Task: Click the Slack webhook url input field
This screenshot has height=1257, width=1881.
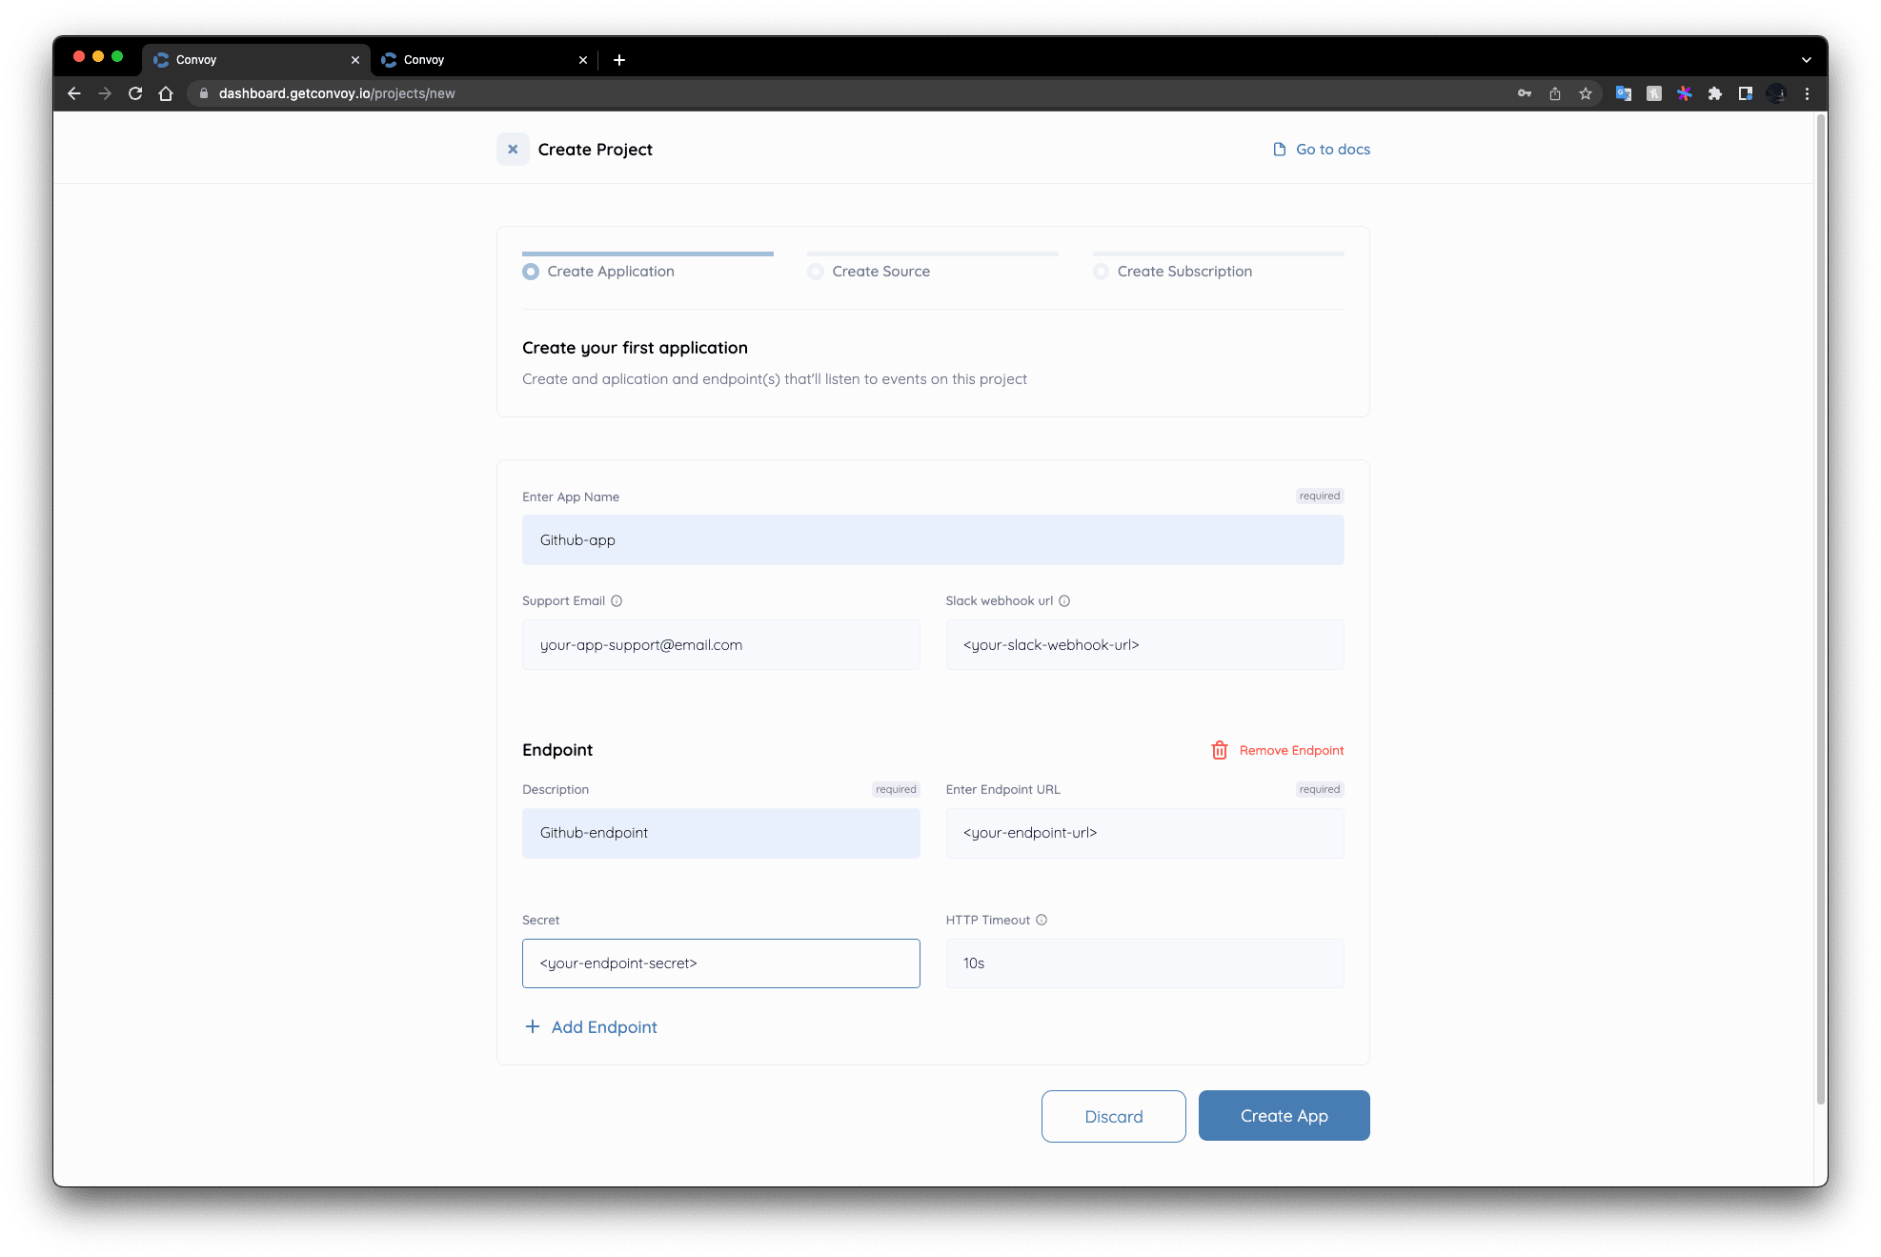Action: [1144, 645]
